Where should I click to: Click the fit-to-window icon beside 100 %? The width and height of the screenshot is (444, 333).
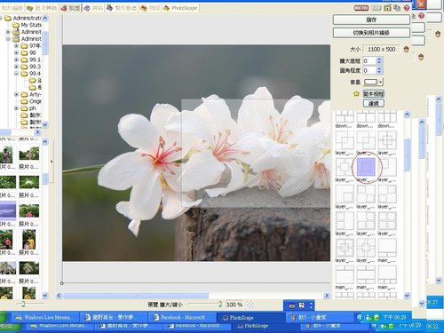pos(250,305)
